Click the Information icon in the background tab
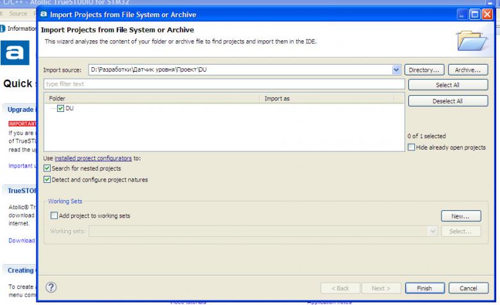Image resolution: width=500 pixels, height=305 pixels. click(3, 29)
